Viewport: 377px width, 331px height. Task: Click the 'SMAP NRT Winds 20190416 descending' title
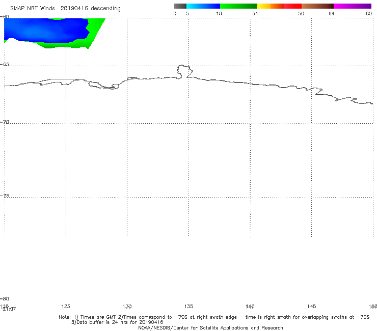pyautogui.click(x=65, y=9)
